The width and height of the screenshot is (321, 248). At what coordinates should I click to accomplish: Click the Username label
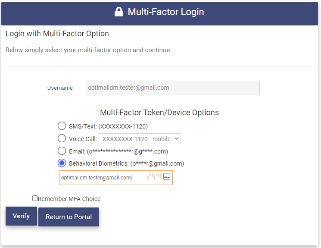coord(60,88)
